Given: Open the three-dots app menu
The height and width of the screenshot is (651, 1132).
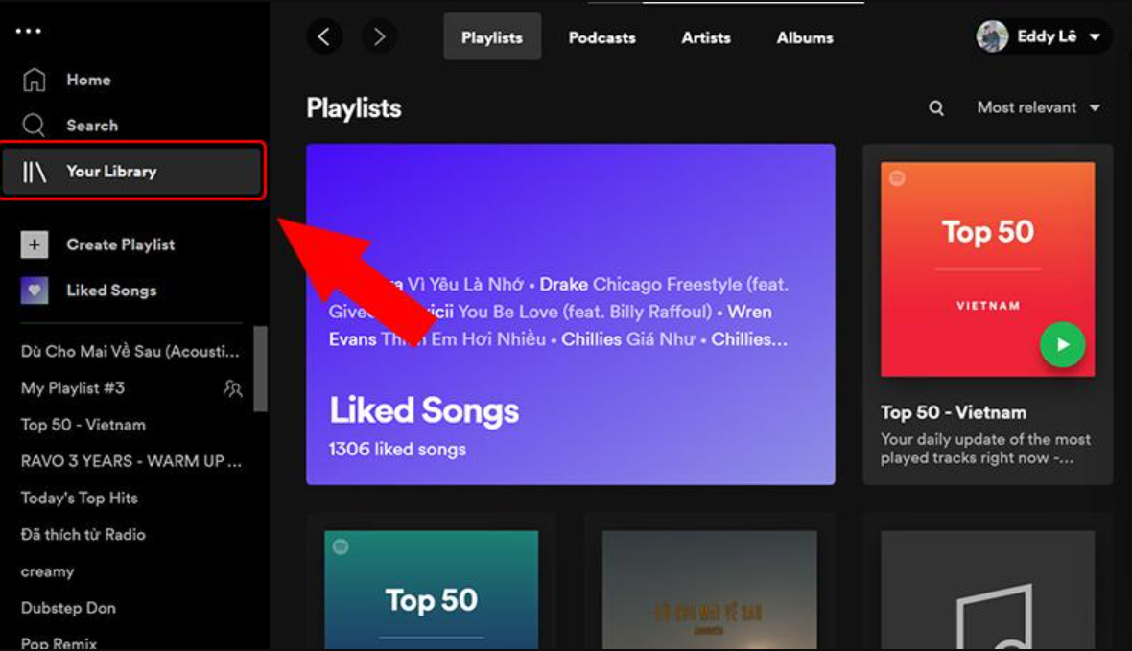Looking at the screenshot, I should coord(28,31).
